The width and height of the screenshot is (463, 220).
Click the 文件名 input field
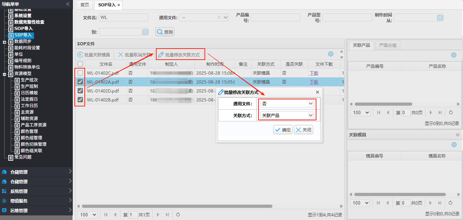[123, 17]
